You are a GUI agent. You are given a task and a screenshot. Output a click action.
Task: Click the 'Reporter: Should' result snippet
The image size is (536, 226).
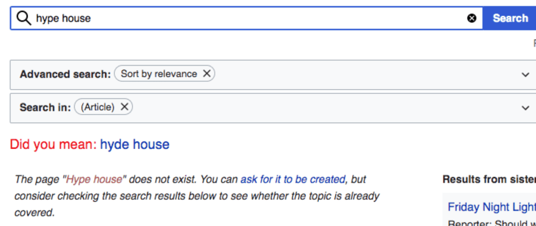[x=491, y=223]
